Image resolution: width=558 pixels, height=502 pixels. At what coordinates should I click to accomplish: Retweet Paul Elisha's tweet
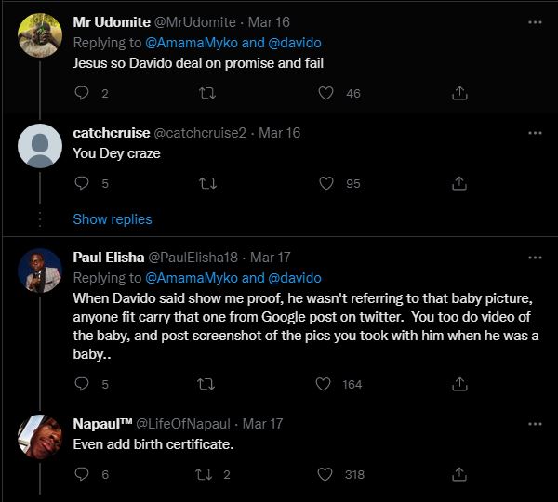tap(208, 384)
